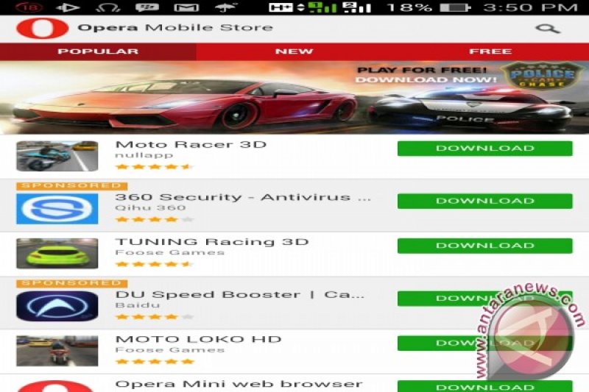Screen dimensions: 589x392
Task: Switch to the POPULAR tab
Action: click(98, 51)
